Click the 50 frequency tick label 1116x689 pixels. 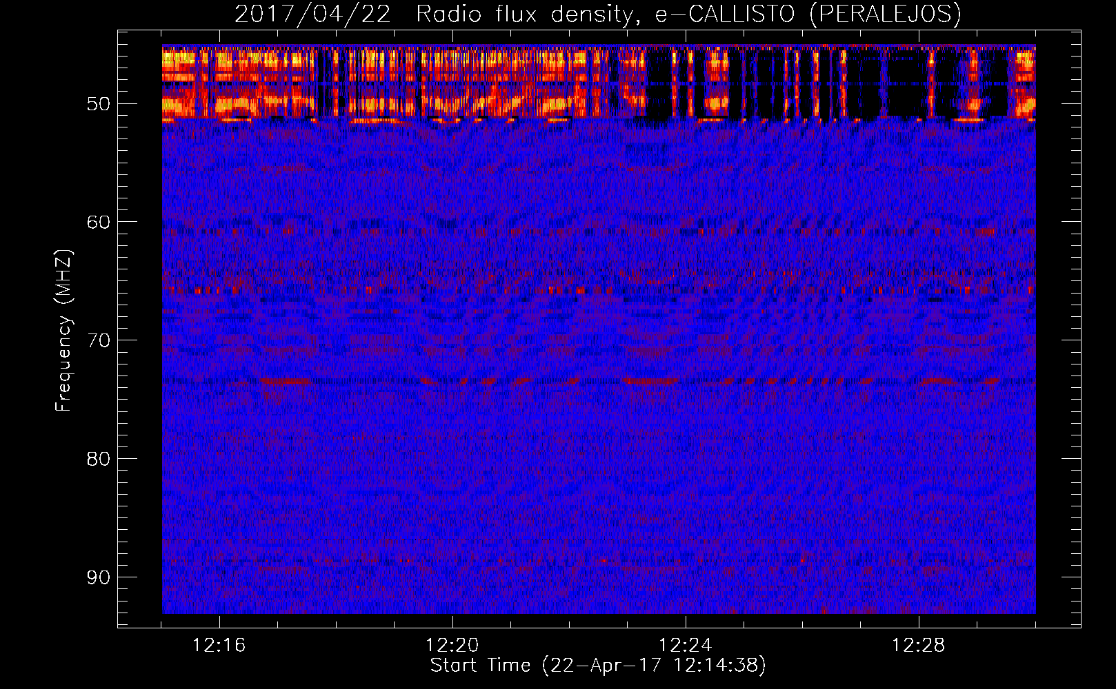click(x=98, y=104)
